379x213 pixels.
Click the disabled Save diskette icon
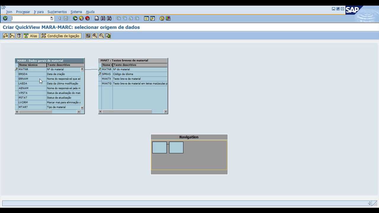point(66,18)
